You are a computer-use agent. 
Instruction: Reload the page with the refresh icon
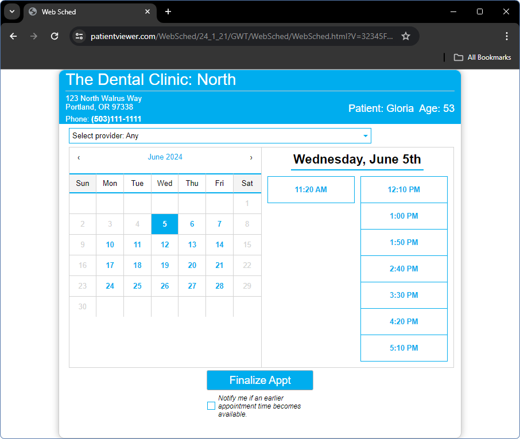pos(55,36)
